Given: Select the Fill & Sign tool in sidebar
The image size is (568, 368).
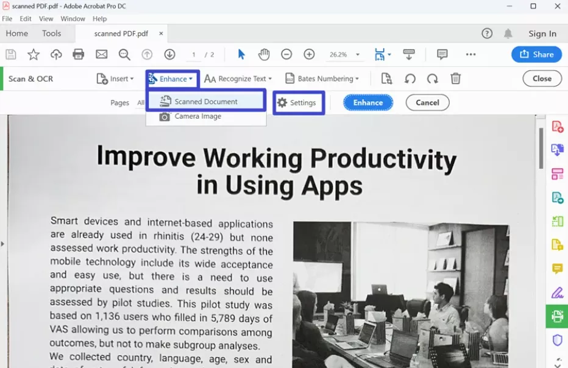Looking at the screenshot, I should pyautogui.click(x=556, y=292).
